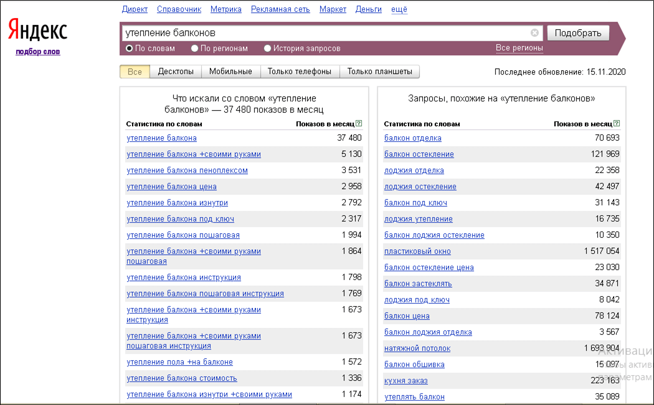Image resolution: width=654 pixels, height=405 pixels.
Task: Open 'Метрика' in the top navigation
Action: [226, 9]
